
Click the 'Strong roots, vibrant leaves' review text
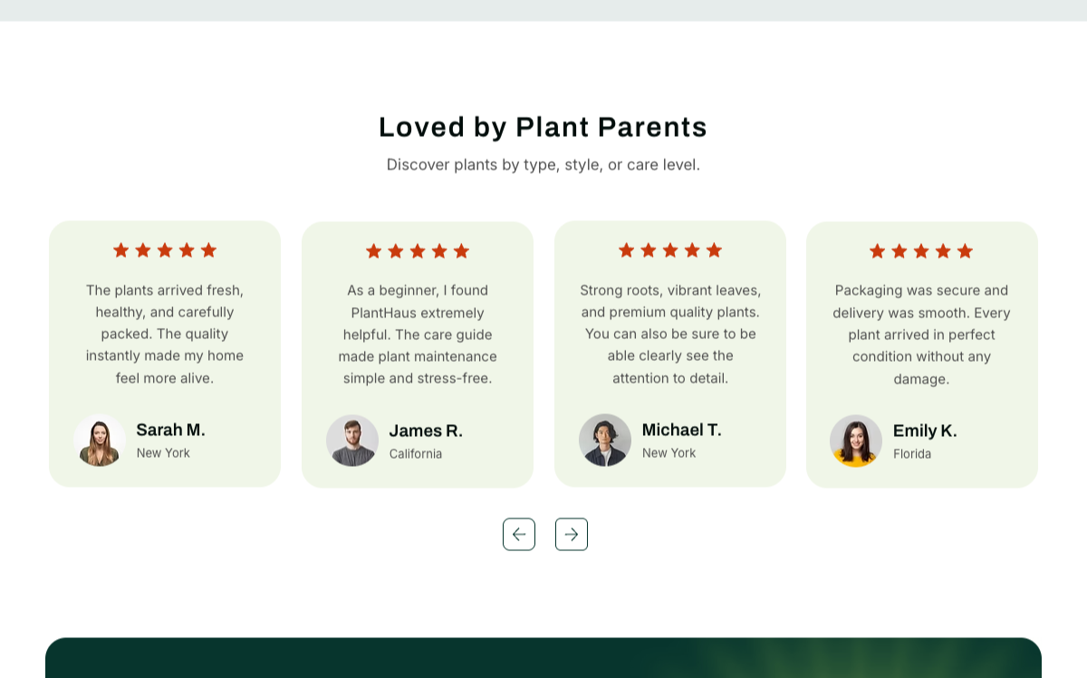coord(670,334)
